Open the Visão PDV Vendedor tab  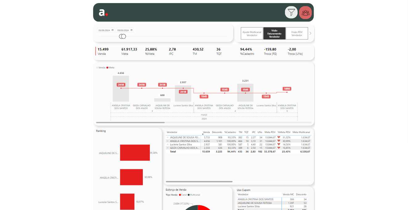coord(297,33)
